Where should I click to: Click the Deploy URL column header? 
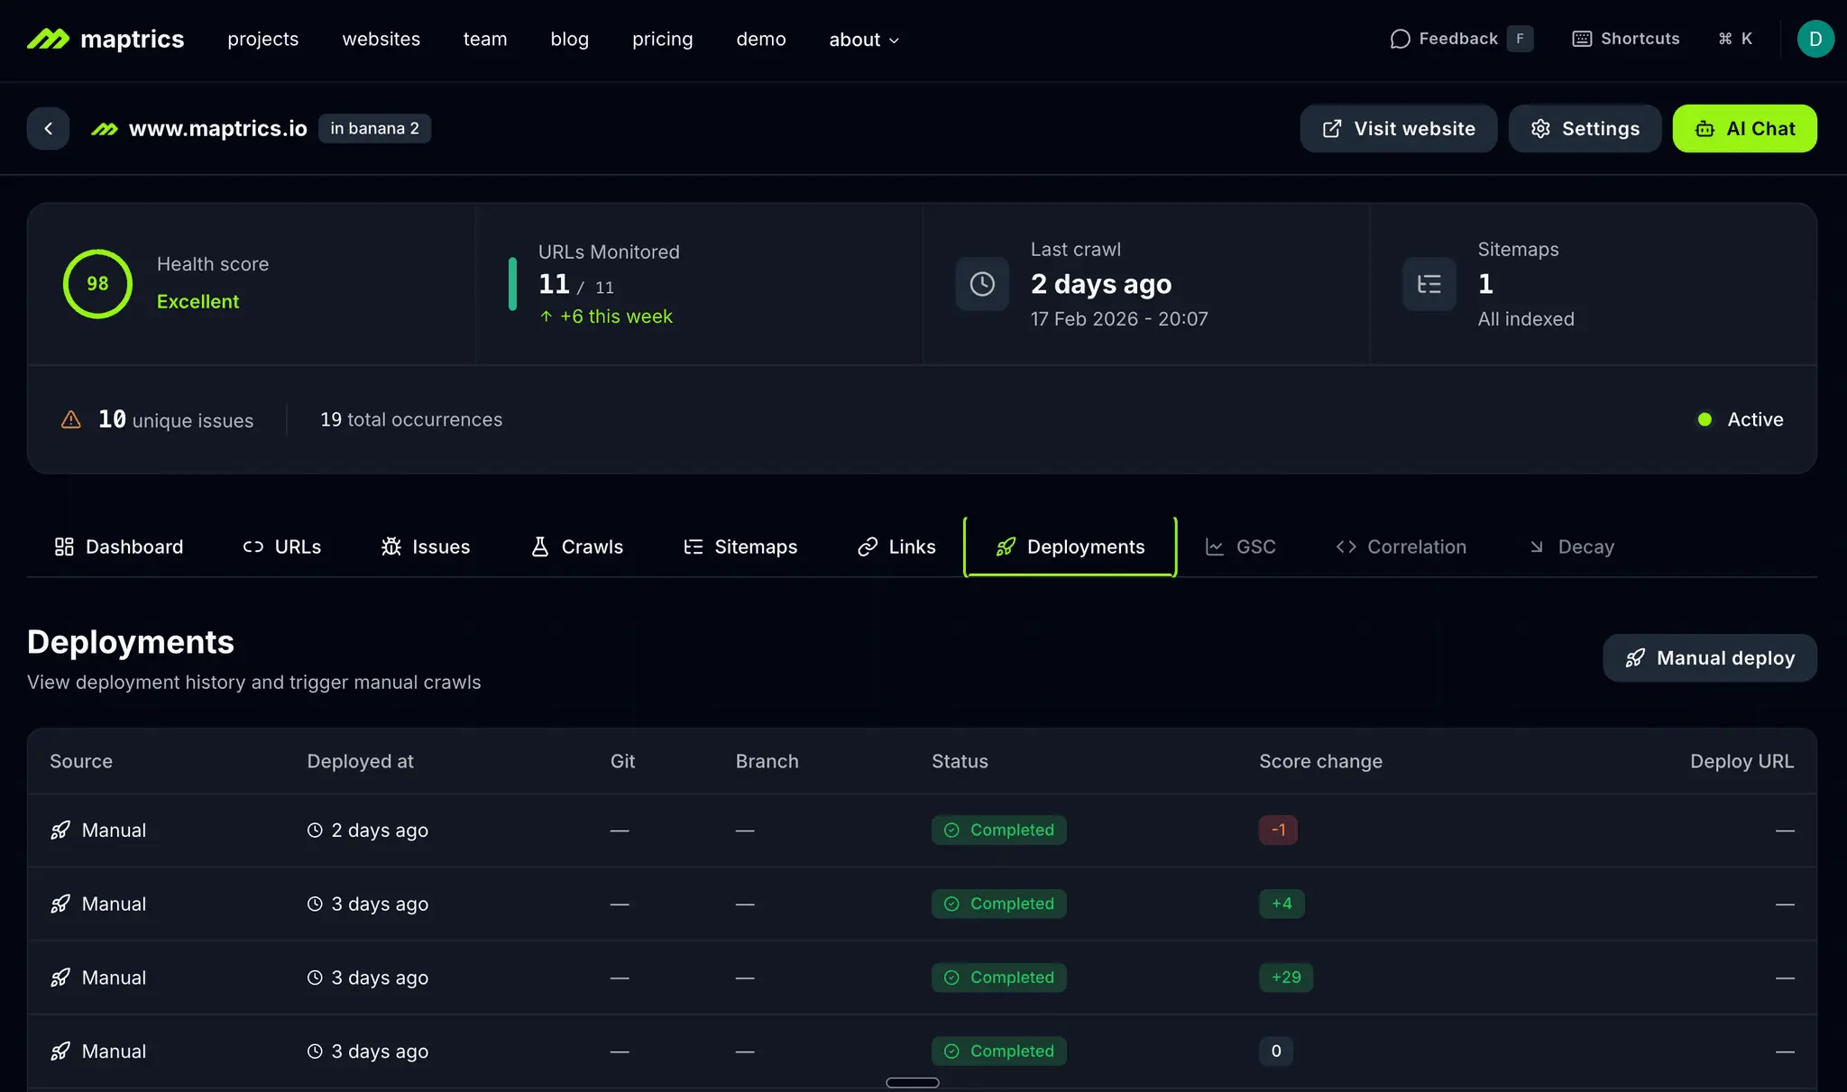1741,761
